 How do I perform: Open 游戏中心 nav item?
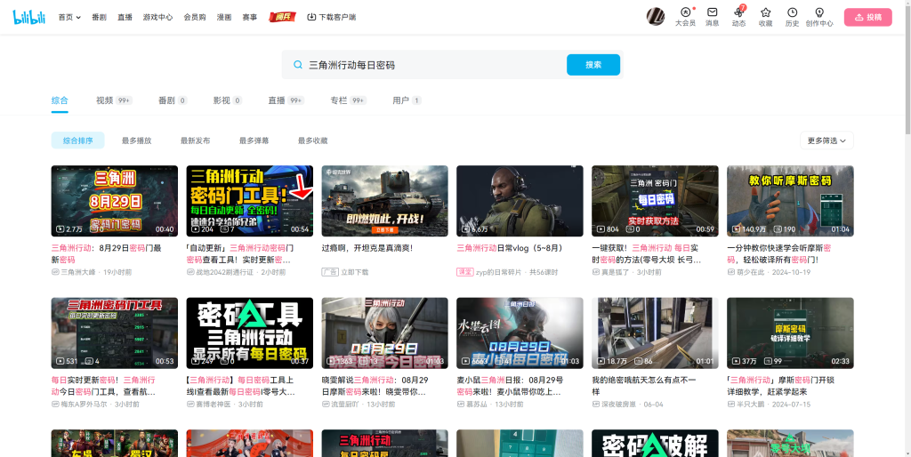coord(157,18)
